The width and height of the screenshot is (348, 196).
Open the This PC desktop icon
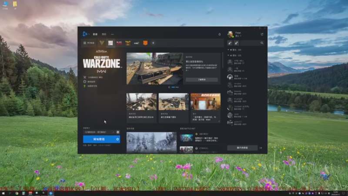click(5, 5)
